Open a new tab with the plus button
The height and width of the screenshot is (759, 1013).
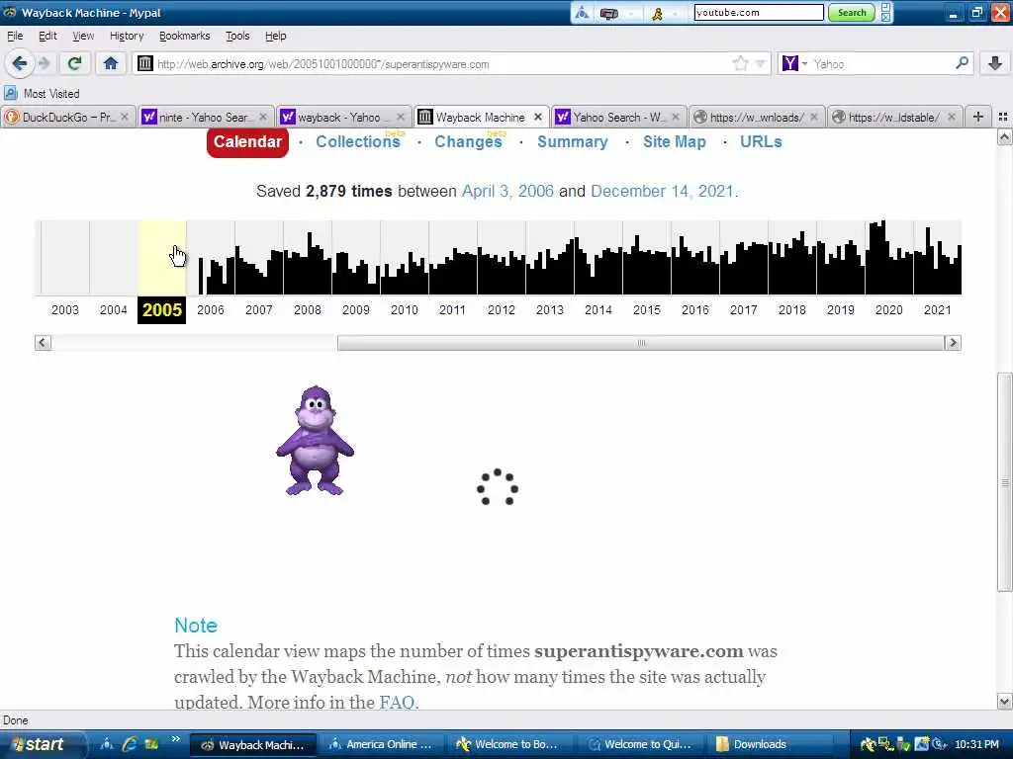click(978, 117)
